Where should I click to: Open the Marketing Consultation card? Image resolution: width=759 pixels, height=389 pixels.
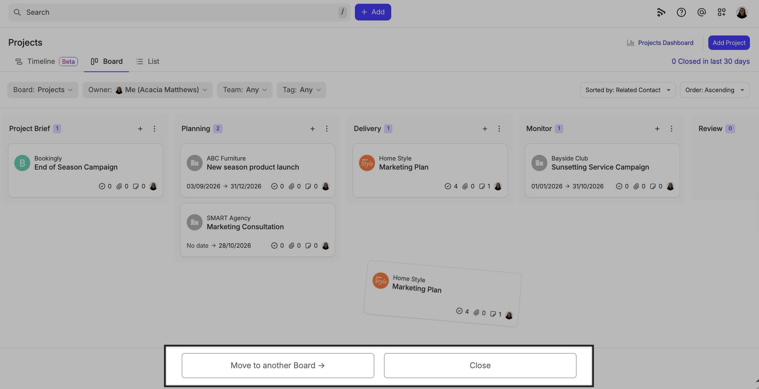coord(258,230)
